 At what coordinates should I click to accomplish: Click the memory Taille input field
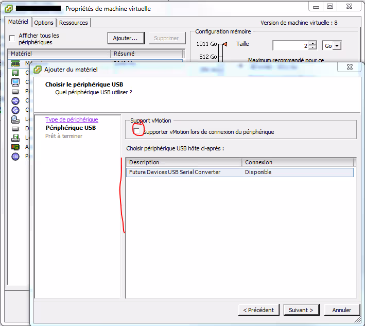290,46
